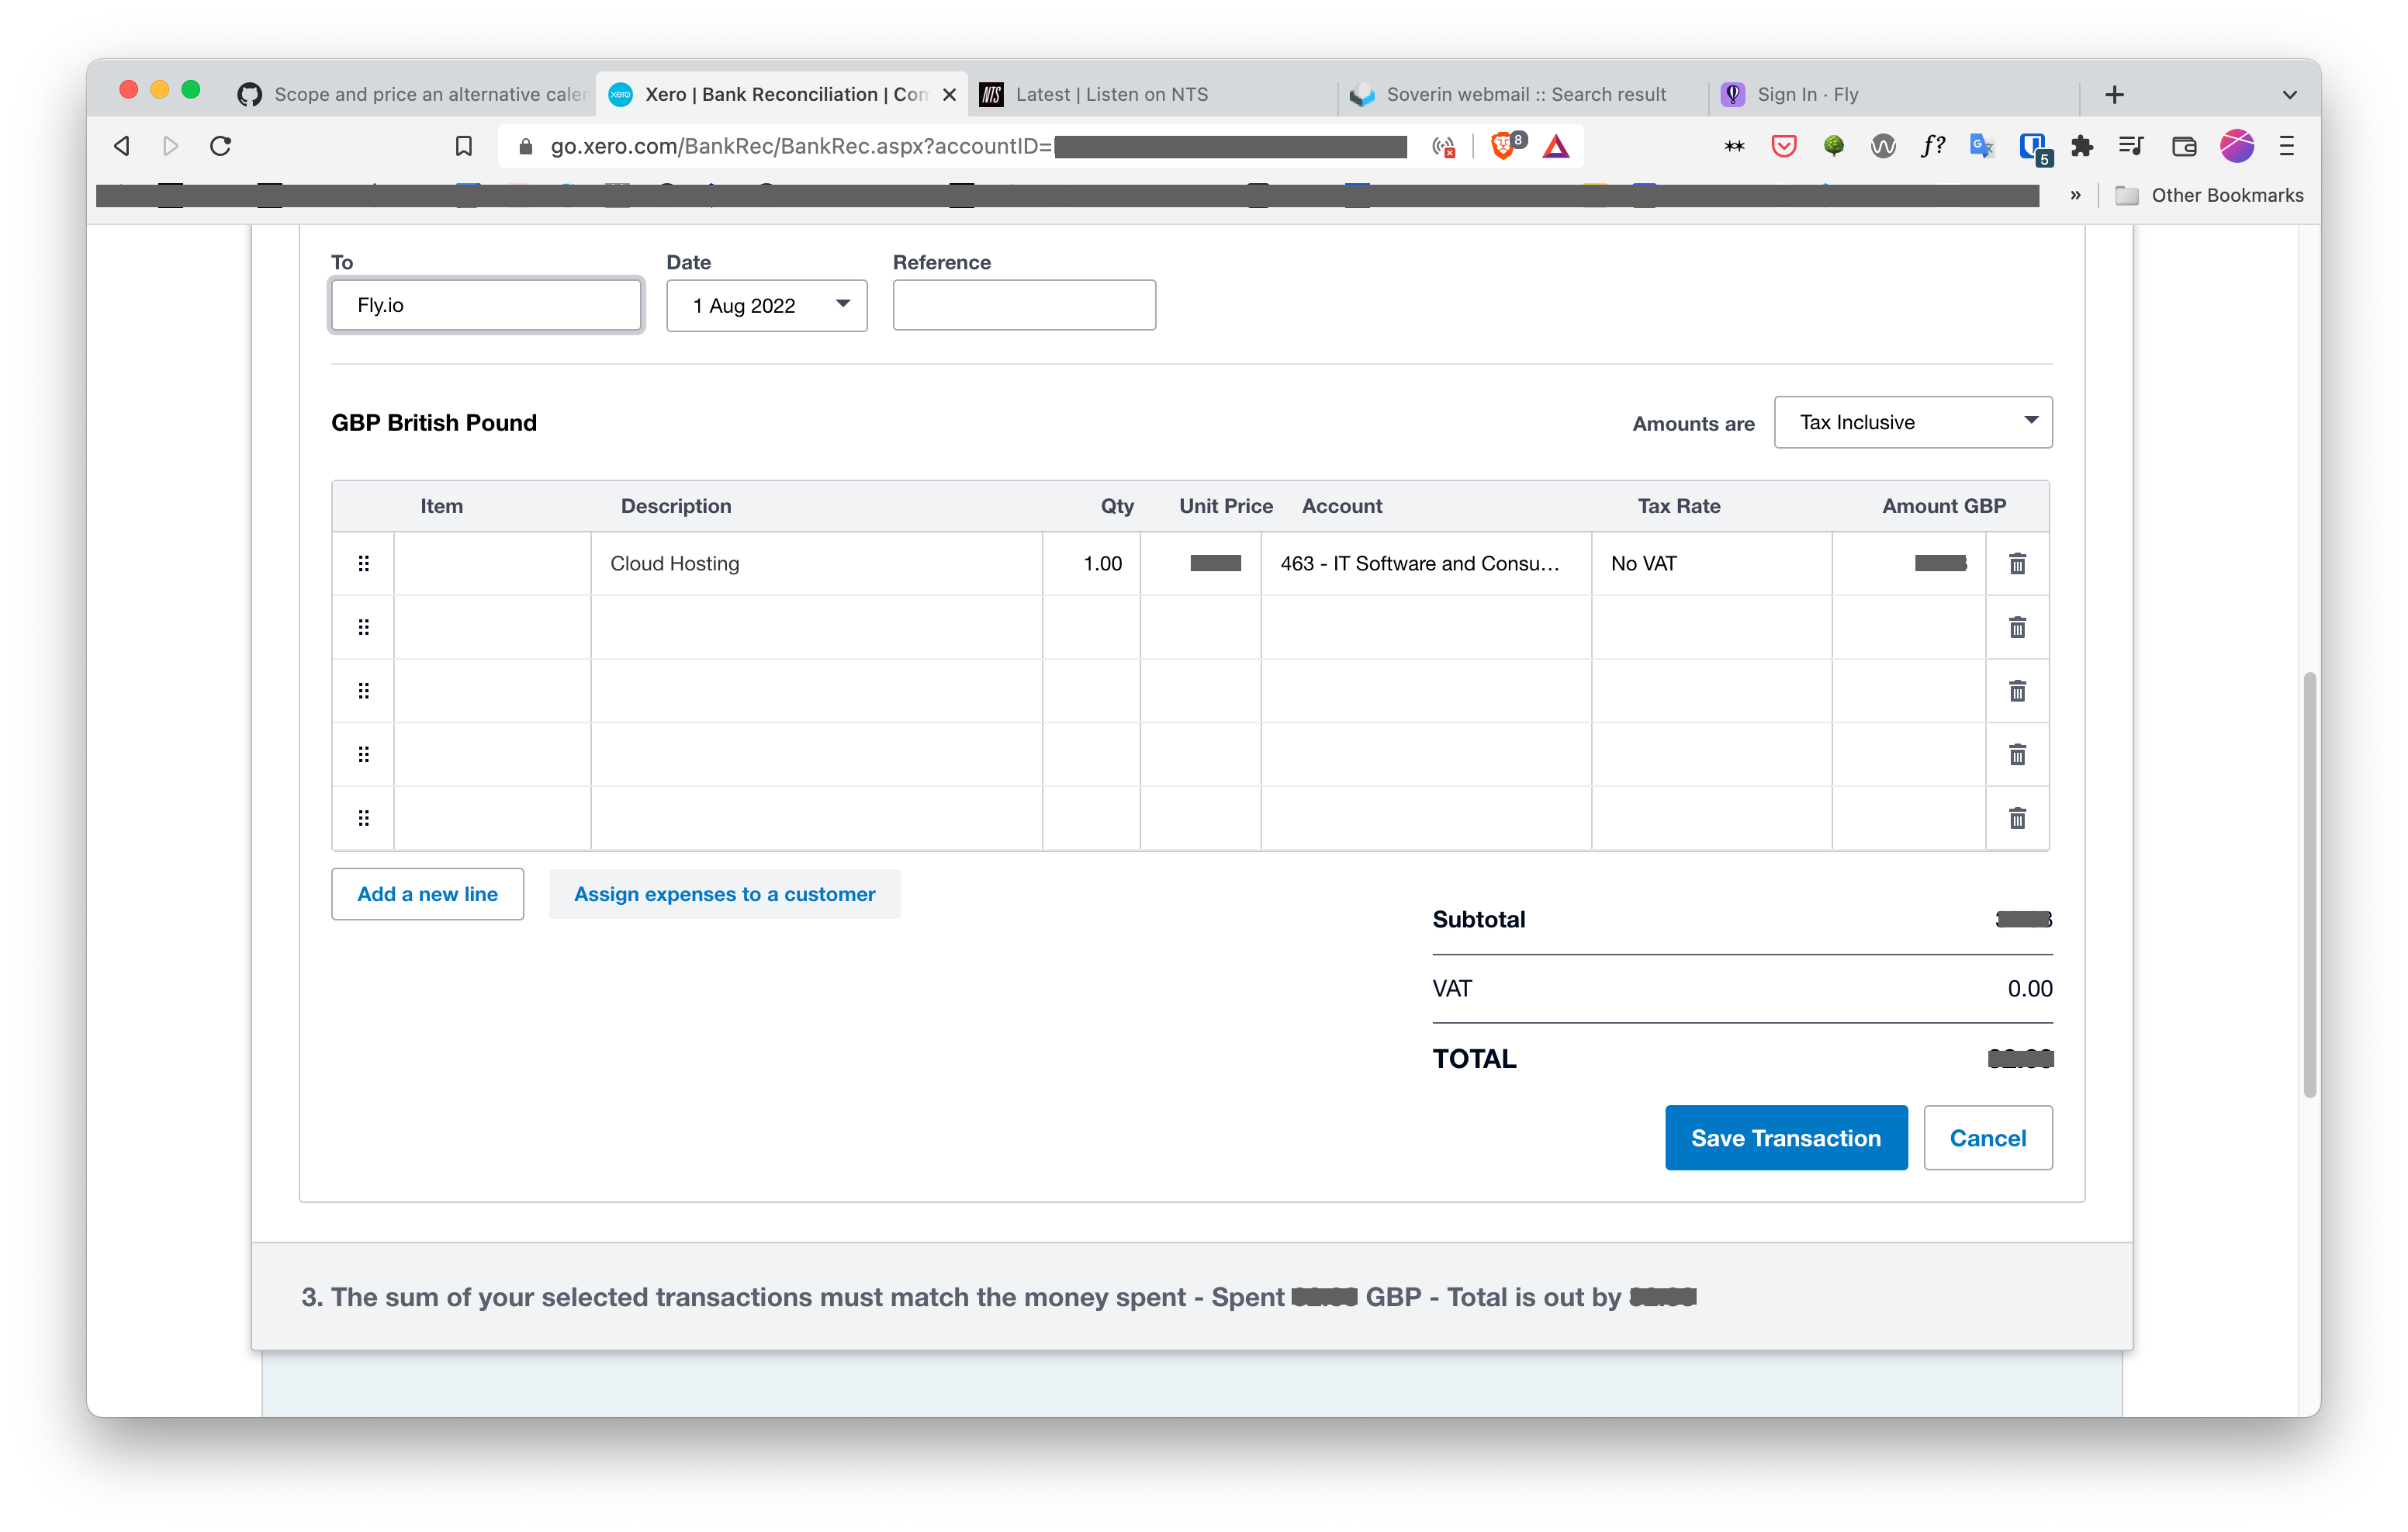Click the Reference input field
The height and width of the screenshot is (1532, 2408).
coord(1023,303)
